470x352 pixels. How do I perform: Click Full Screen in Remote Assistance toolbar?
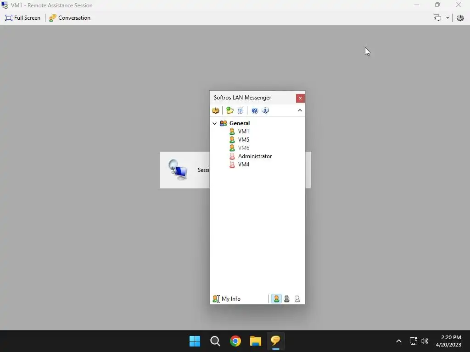tap(22, 18)
